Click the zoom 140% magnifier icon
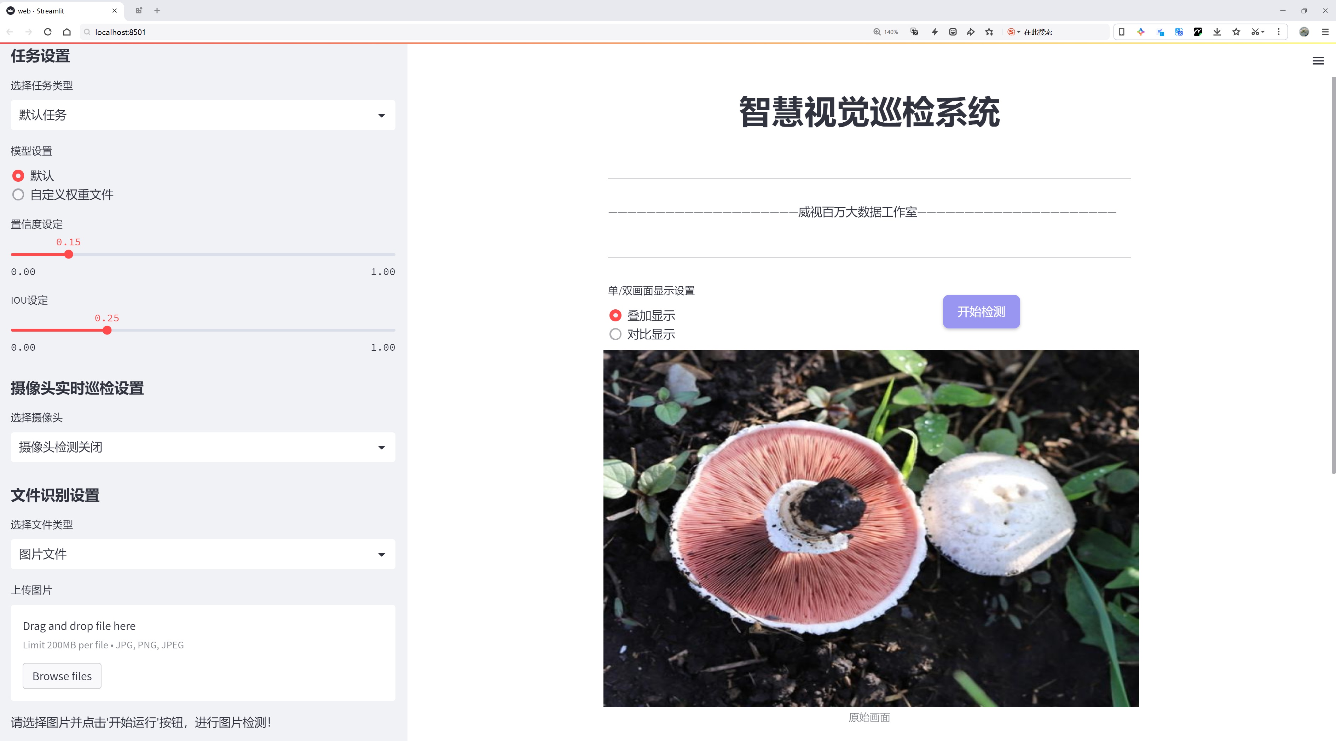Viewport: 1336px width, 741px height. 877,32
